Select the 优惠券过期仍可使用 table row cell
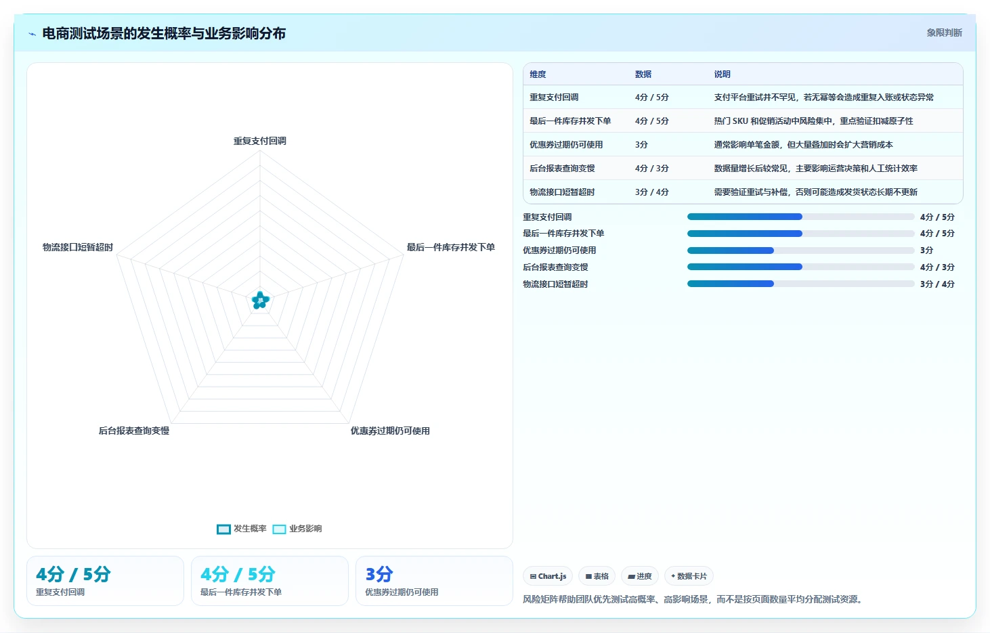 566,145
